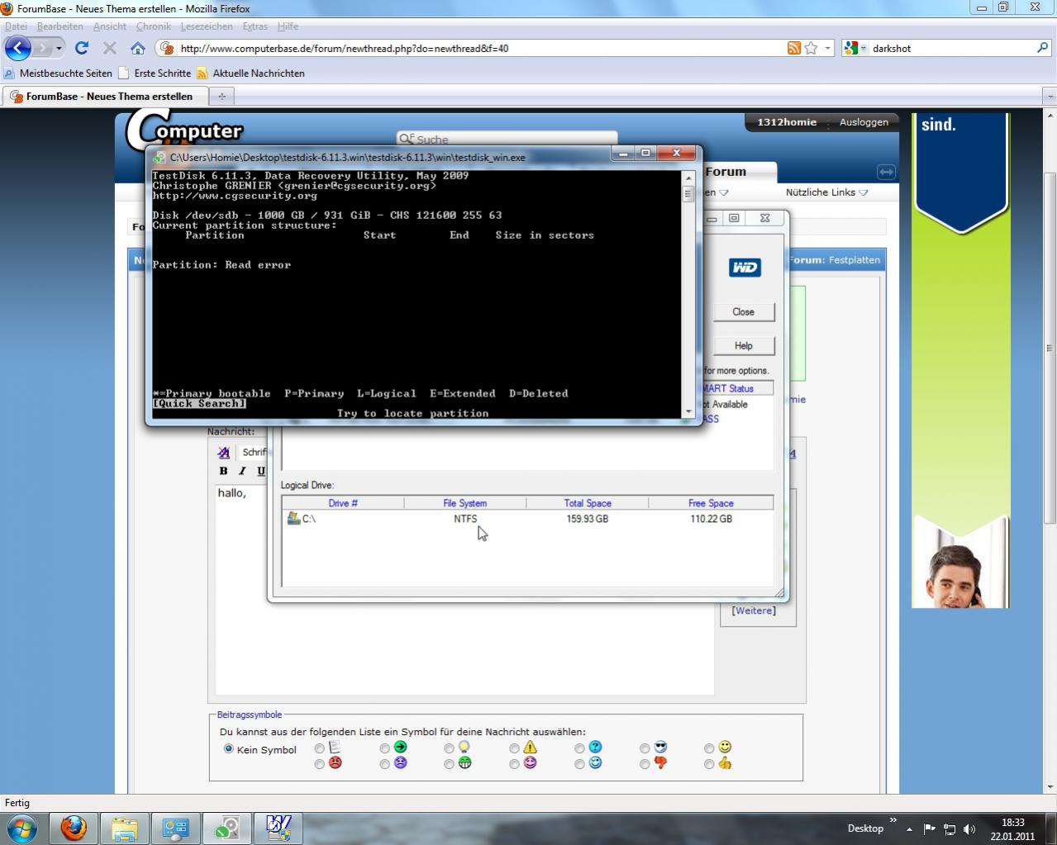Screen dimensions: 1057x845
Task: Open the Windows Start menu orb
Action: tap(22, 828)
